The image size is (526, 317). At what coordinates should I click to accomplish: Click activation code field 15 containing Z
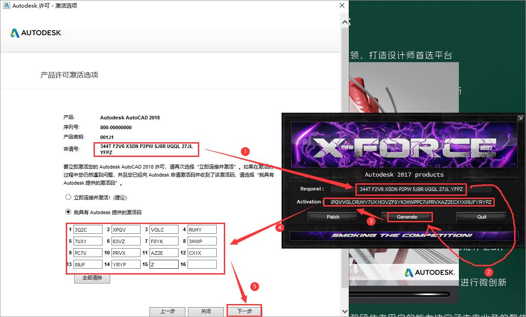pyautogui.click(x=164, y=264)
